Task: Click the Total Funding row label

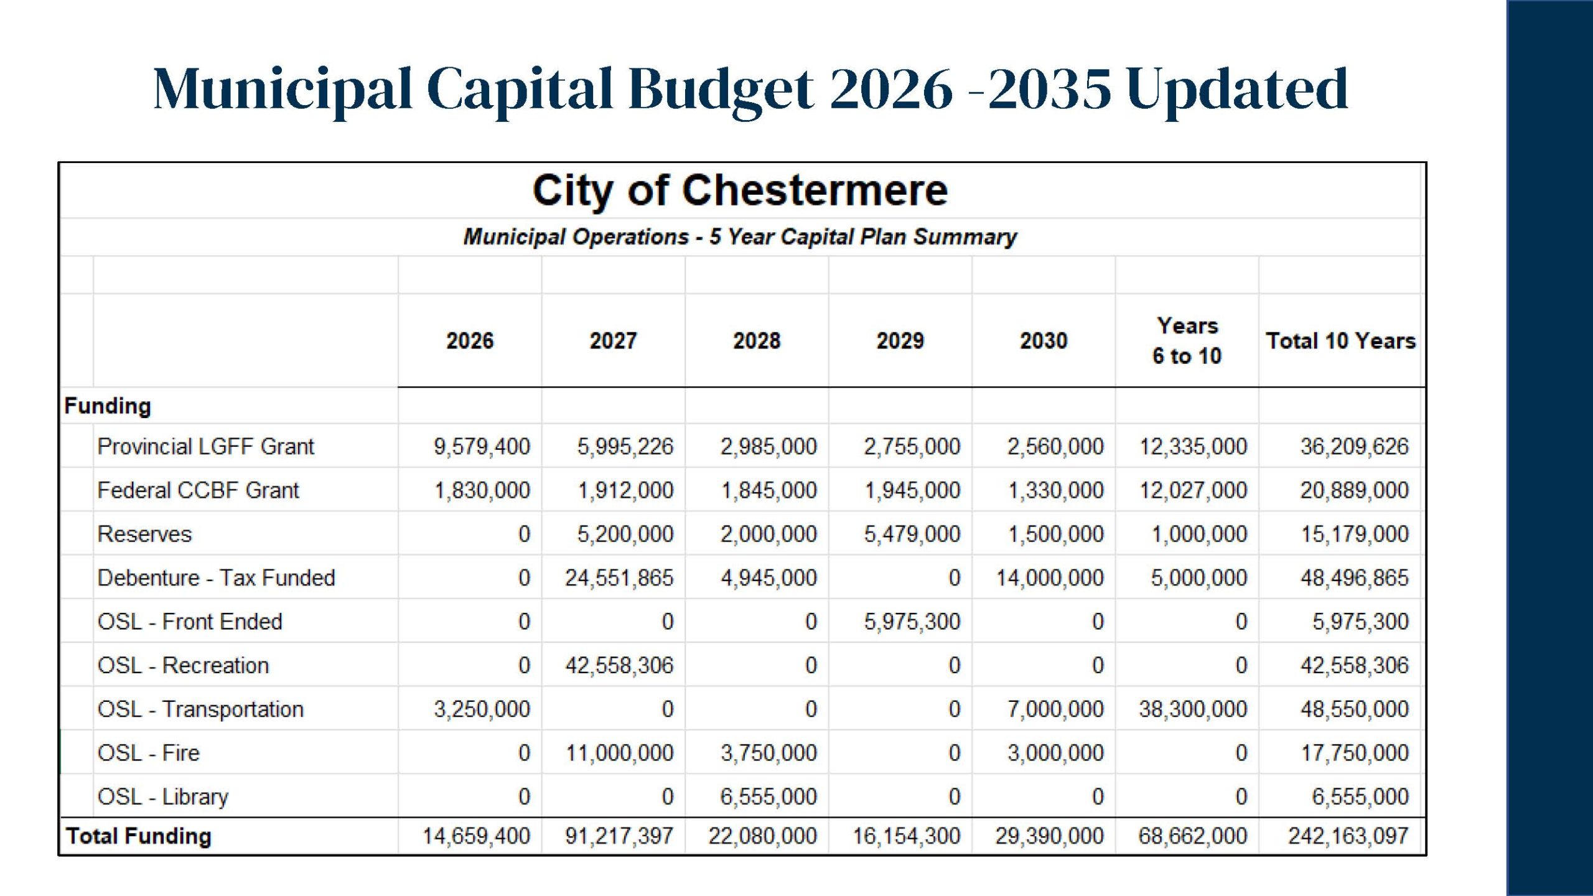Action: click(x=139, y=836)
